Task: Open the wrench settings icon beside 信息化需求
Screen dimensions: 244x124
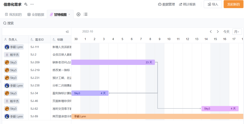Action: (26, 4)
